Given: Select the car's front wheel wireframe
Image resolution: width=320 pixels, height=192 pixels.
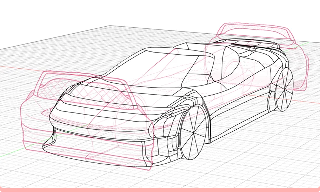Looking at the screenshot, I should click(193, 132).
